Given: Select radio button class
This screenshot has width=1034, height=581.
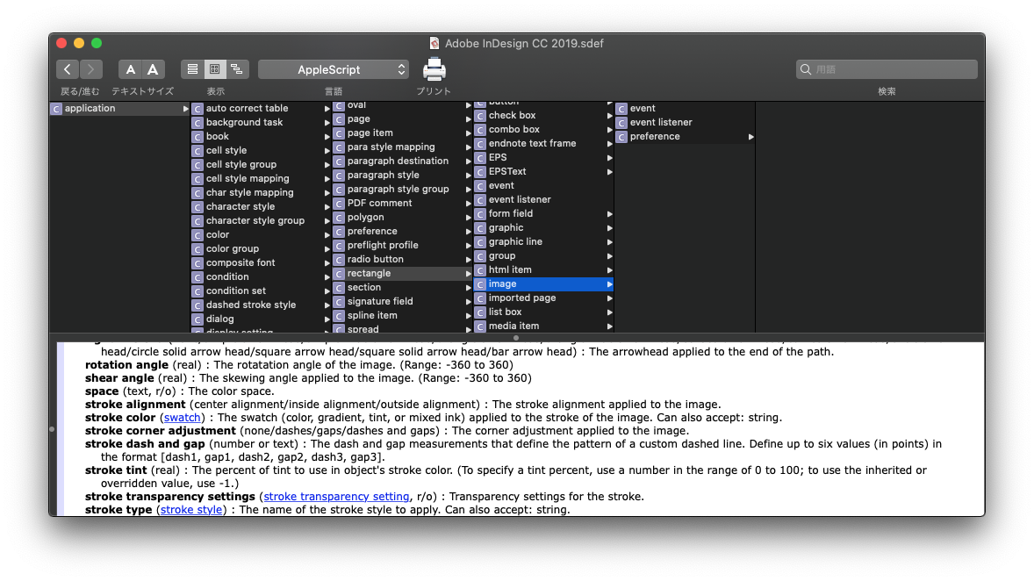Looking at the screenshot, I should click(375, 259).
